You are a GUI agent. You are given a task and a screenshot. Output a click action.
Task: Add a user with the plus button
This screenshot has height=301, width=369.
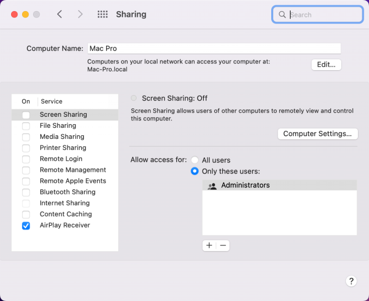tap(209, 246)
